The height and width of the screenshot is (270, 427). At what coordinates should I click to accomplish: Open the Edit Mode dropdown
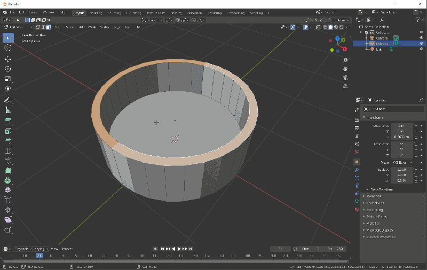[x=18, y=27]
